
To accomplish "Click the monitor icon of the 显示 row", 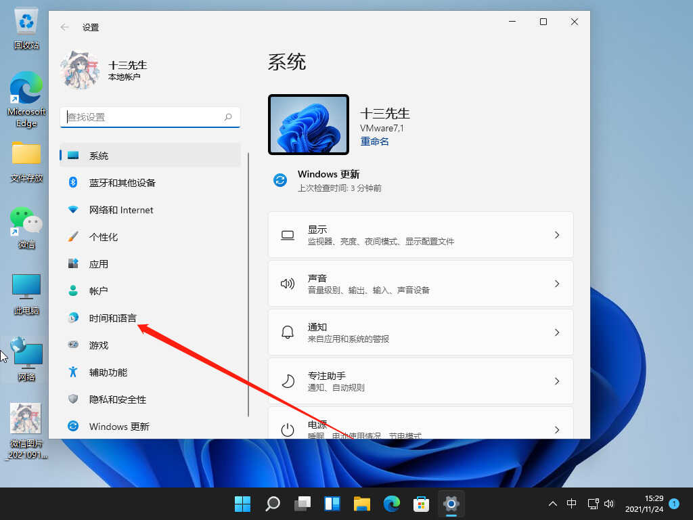I will pos(288,235).
